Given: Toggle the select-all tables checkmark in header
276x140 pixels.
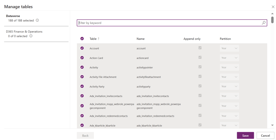Looking at the screenshot, I should point(82,39).
